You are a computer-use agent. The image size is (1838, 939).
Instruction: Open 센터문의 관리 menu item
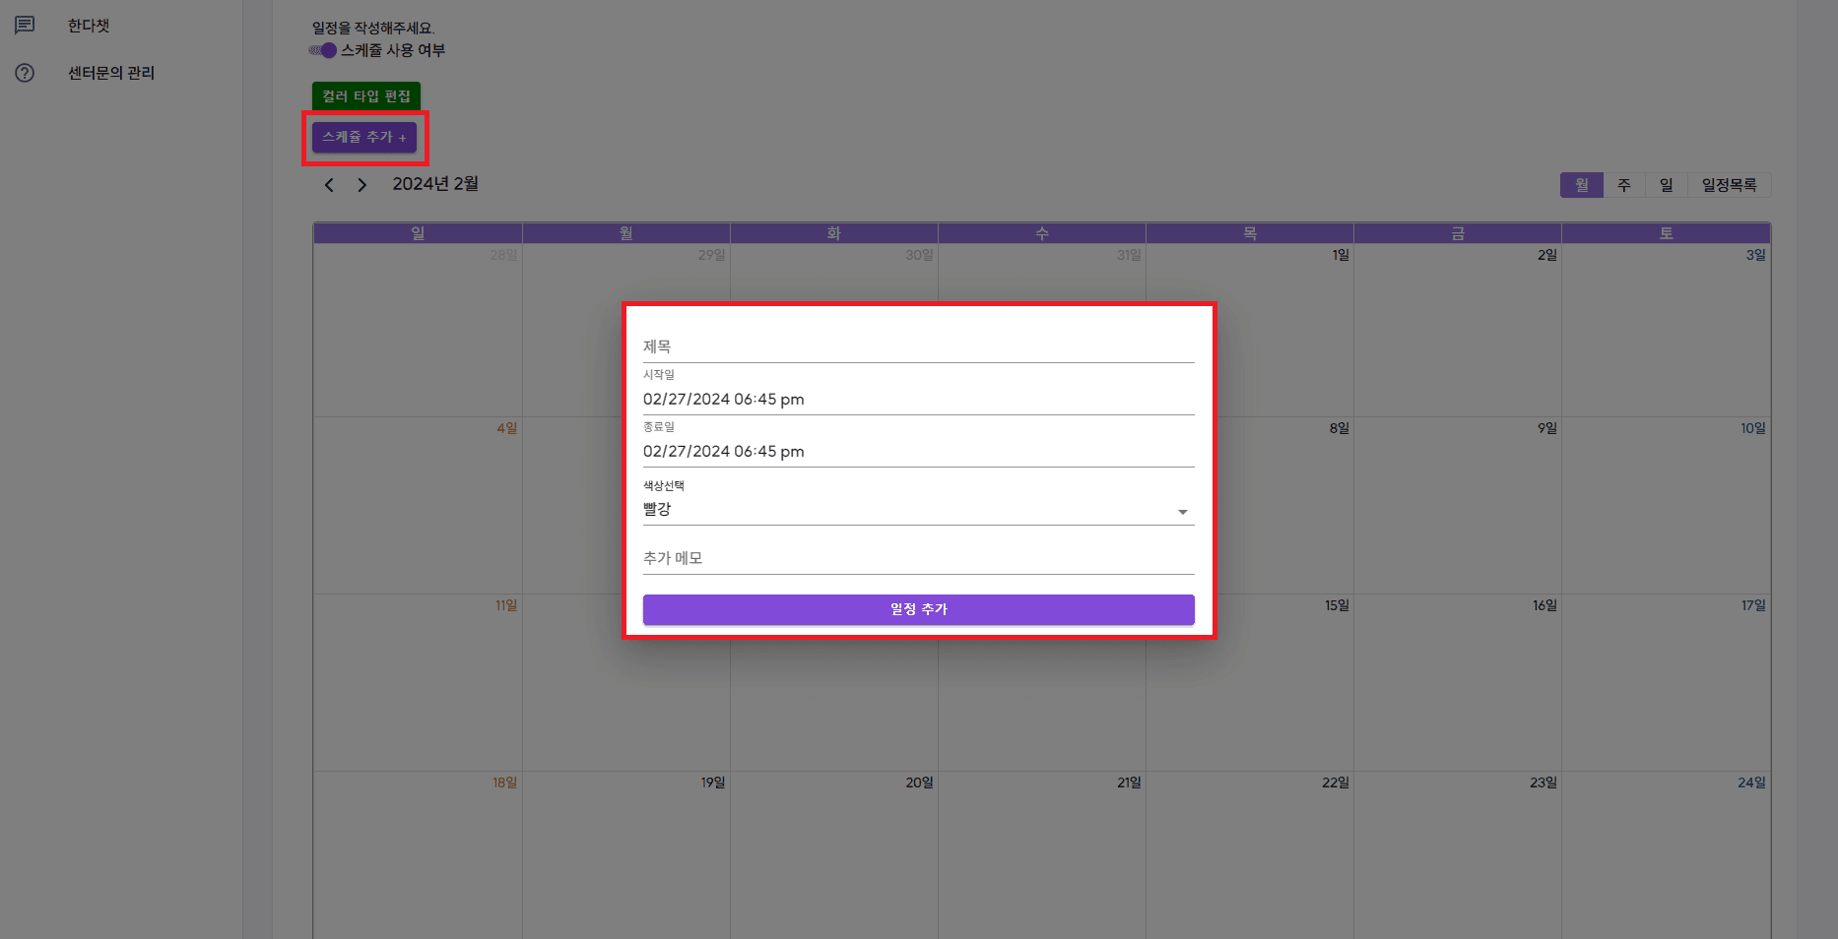click(111, 73)
